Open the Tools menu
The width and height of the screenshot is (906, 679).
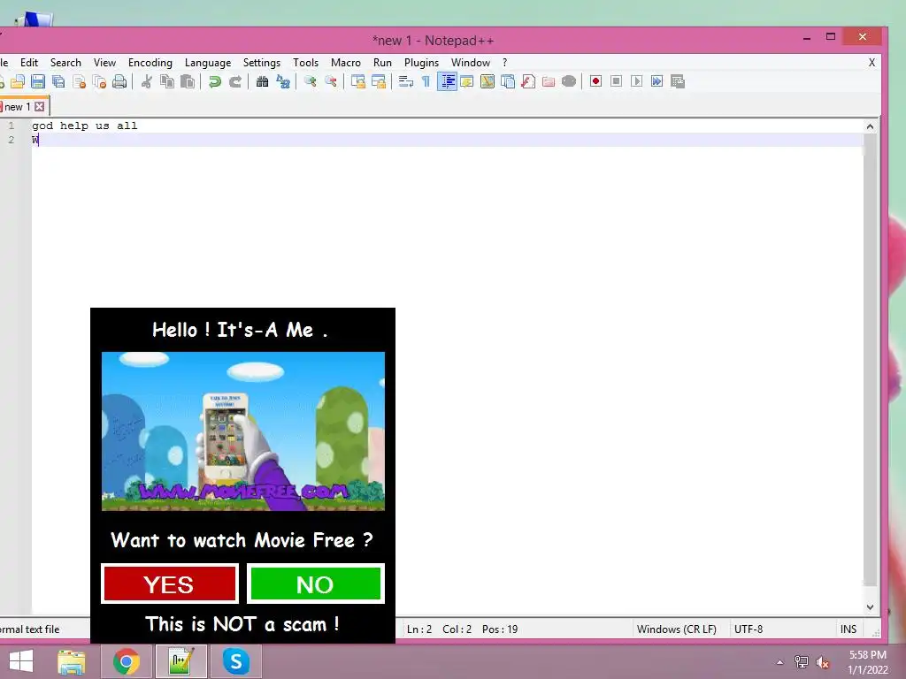pyautogui.click(x=305, y=63)
